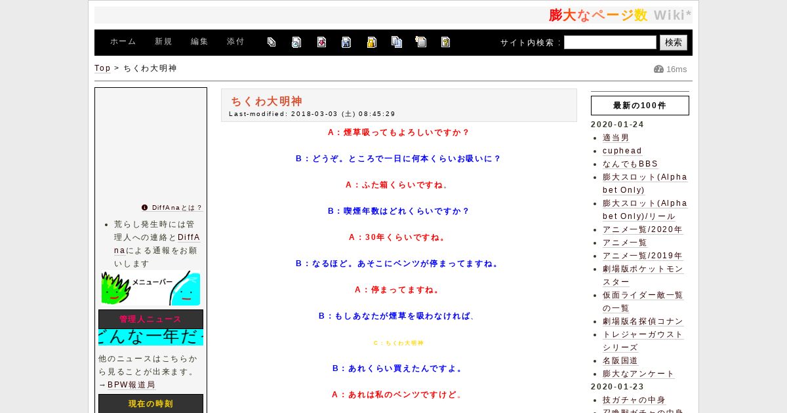Open the DiffAnaとは? link
This screenshot has height=413, width=787.
177,208
